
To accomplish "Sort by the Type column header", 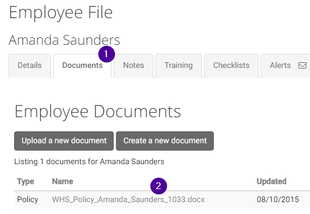I will coord(25,181).
